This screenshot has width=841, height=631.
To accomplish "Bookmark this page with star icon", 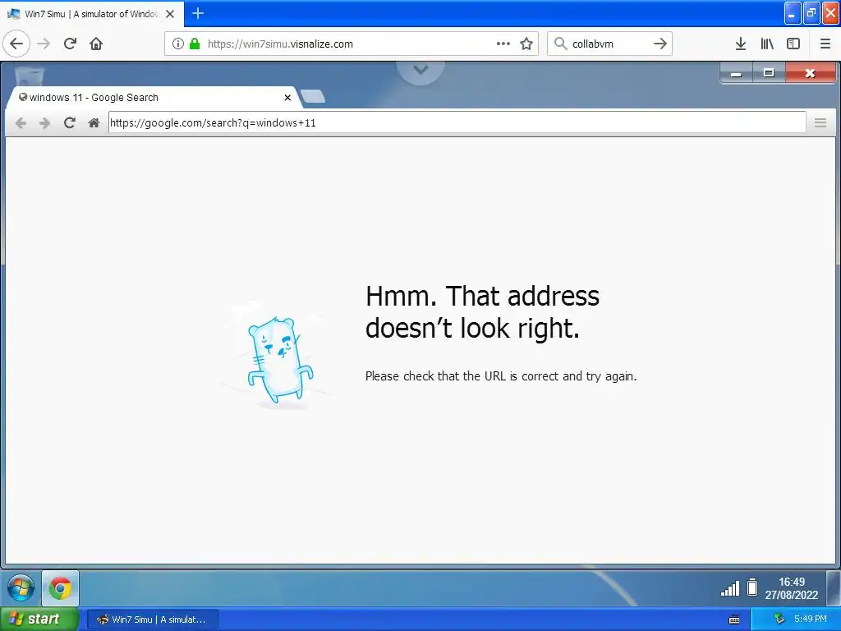I will (x=526, y=44).
